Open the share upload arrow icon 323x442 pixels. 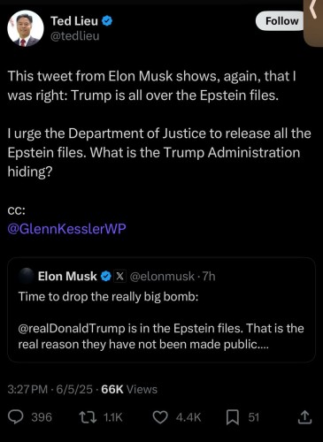click(305, 417)
